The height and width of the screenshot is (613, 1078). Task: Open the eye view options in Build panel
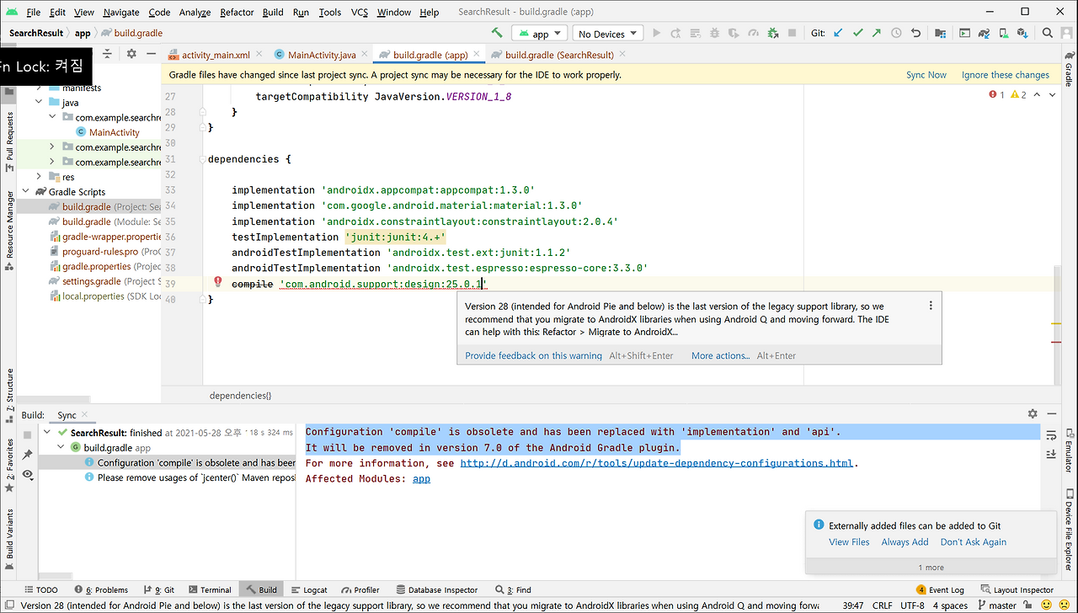tap(28, 475)
